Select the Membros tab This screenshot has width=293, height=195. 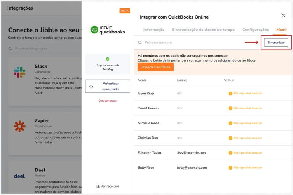281,30
